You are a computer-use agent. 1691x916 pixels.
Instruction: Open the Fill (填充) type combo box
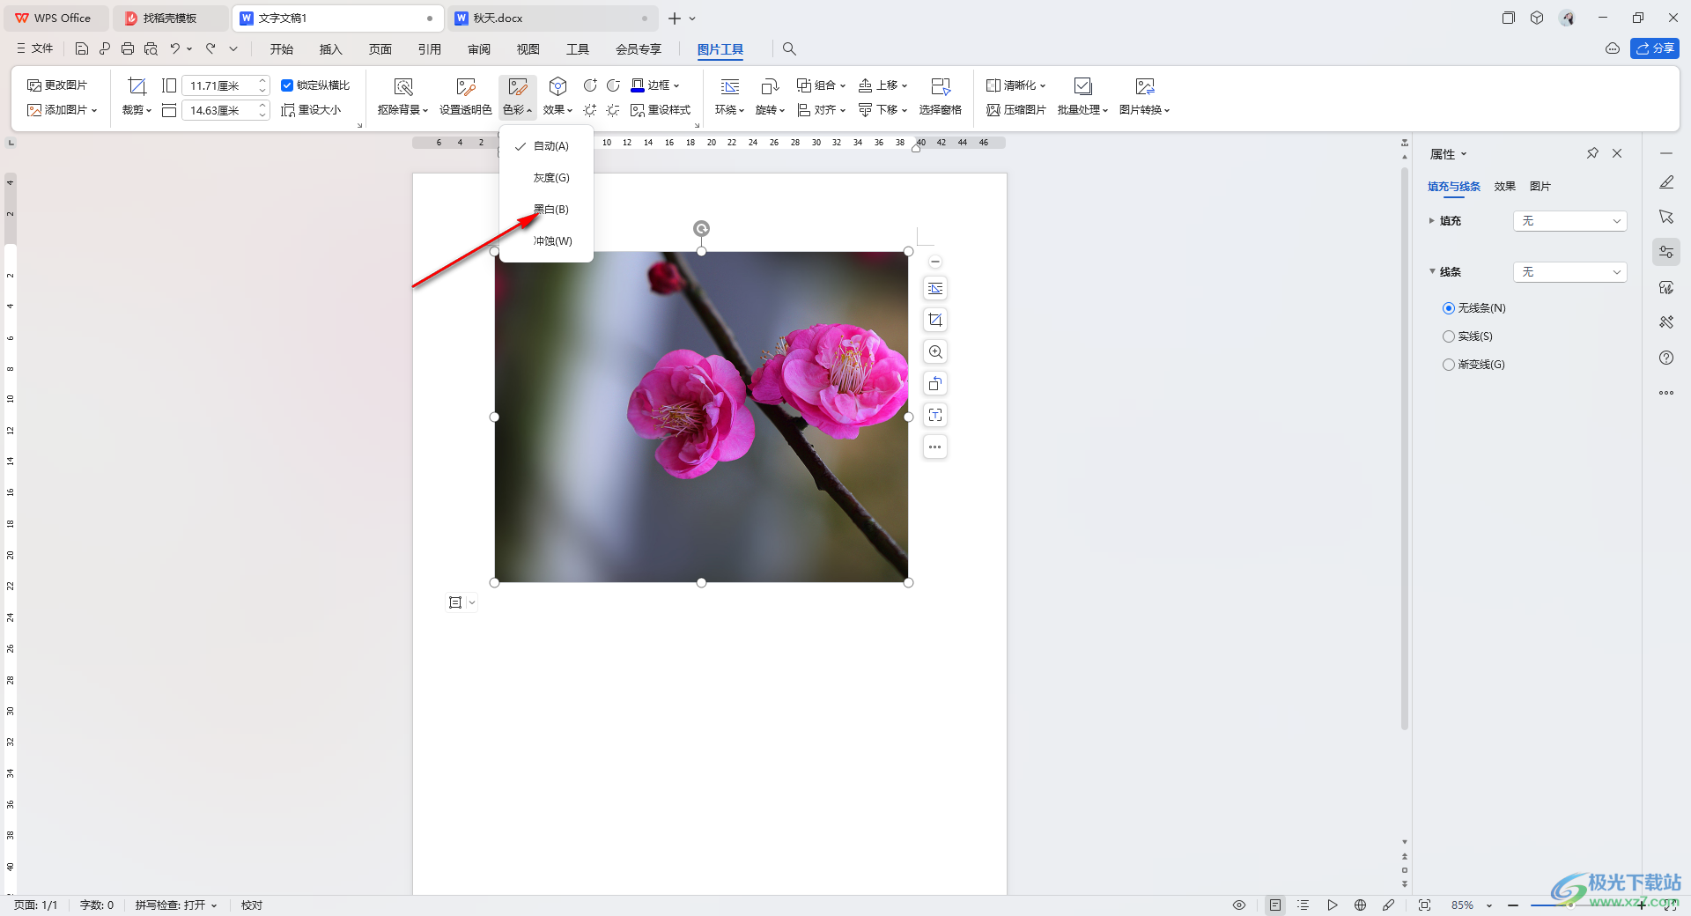point(1569,221)
